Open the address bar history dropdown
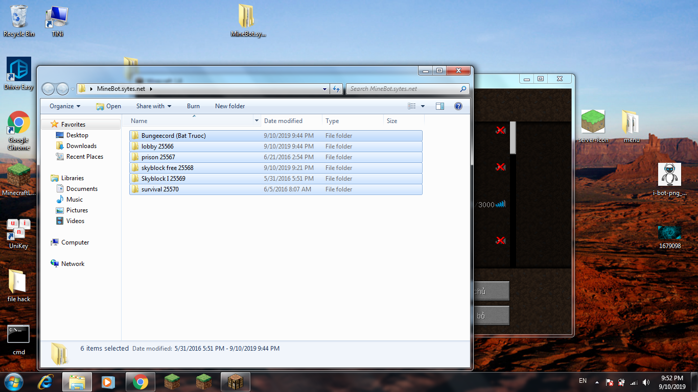The image size is (698, 392). (x=325, y=89)
